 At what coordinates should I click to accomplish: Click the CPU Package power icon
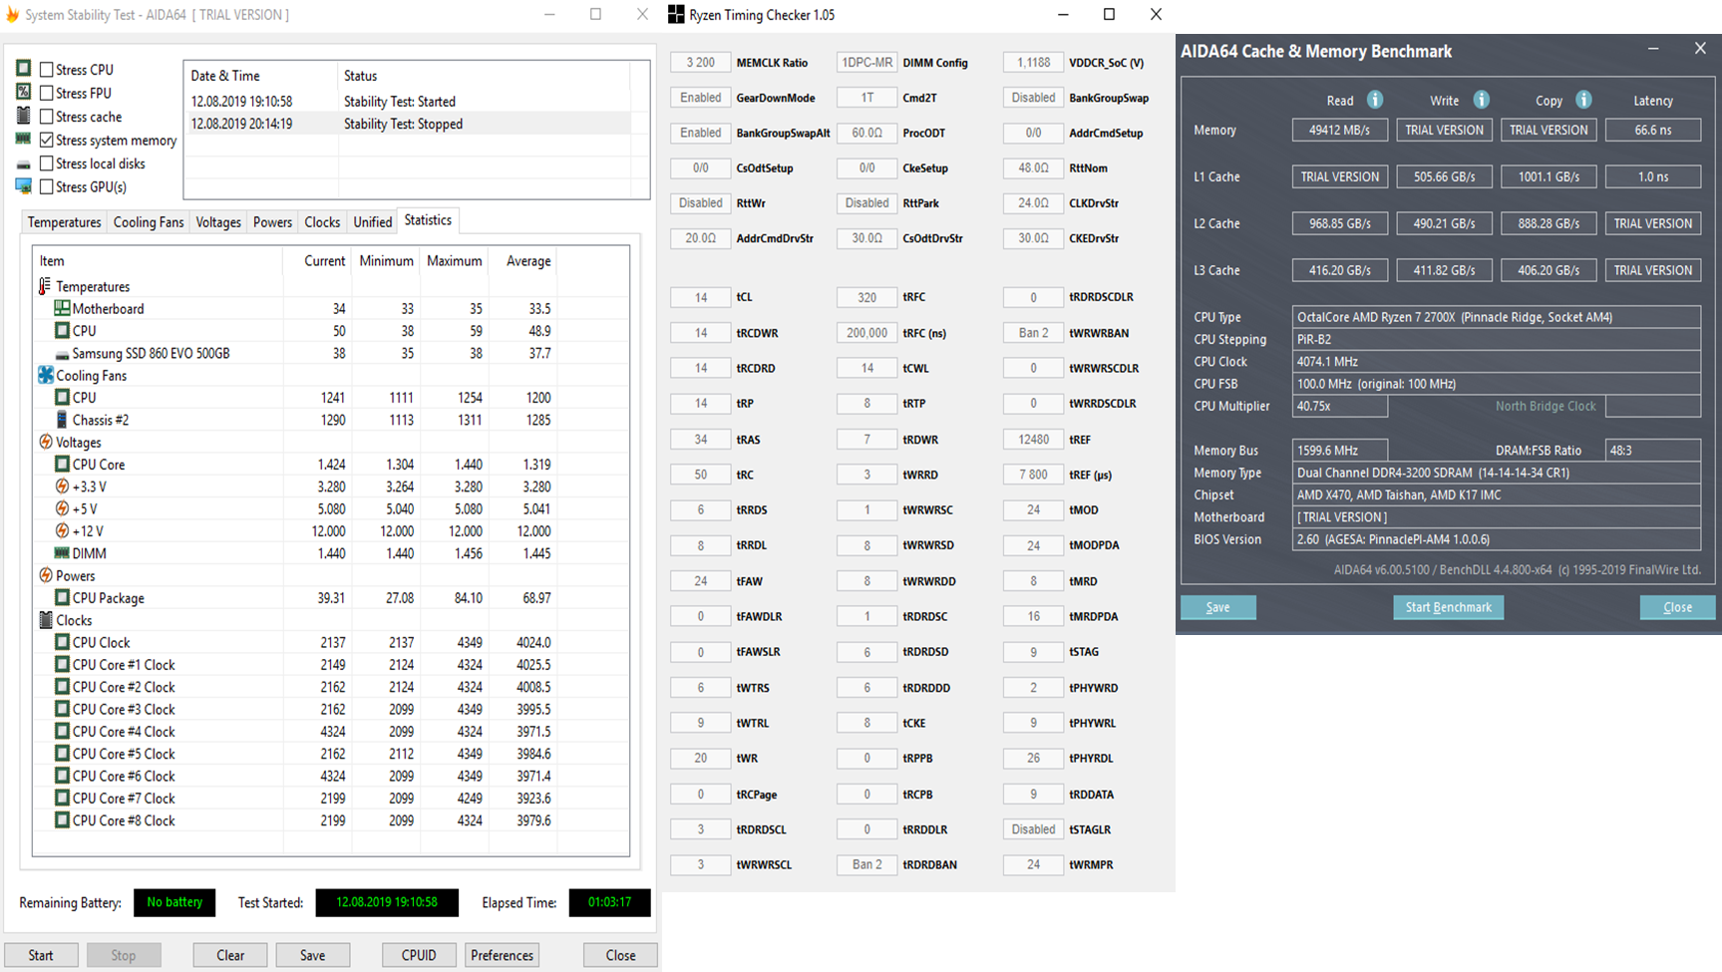62,597
